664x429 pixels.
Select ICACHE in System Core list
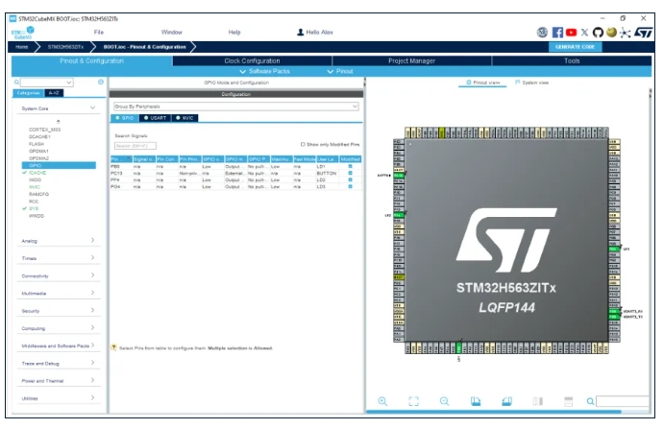point(37,173)
